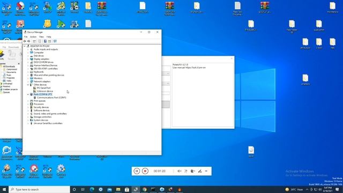Open the black terminal icon on taskbar

[153, 189]
